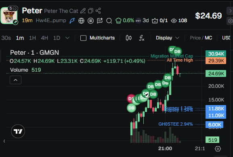Click the 30.94K migration market cap label
The width and height of the screenshot is (233, 157).
point(216,54)
